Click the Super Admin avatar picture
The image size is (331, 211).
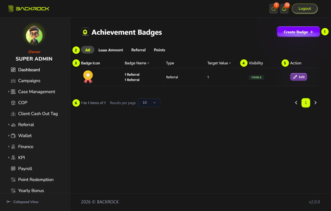coord(34,36)
